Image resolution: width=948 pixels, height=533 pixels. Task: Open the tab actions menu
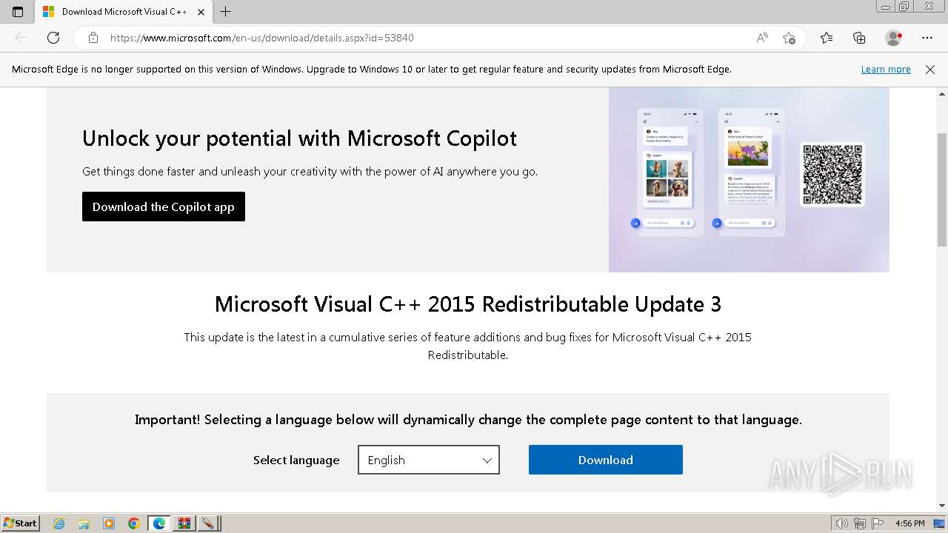(x=18, y=12)
